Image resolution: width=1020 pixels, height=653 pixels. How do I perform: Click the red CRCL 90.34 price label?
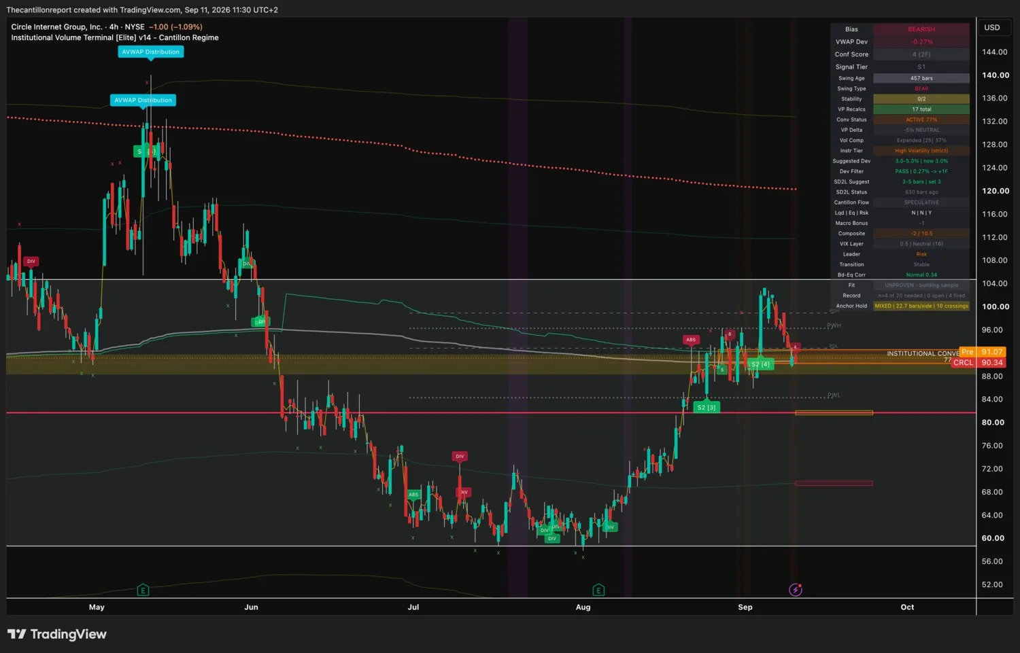(x=979, y=363)
